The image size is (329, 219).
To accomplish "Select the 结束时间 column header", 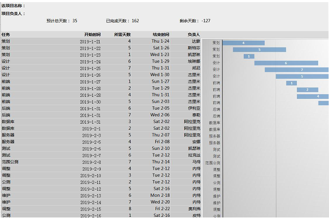I will tap(161, 35).
